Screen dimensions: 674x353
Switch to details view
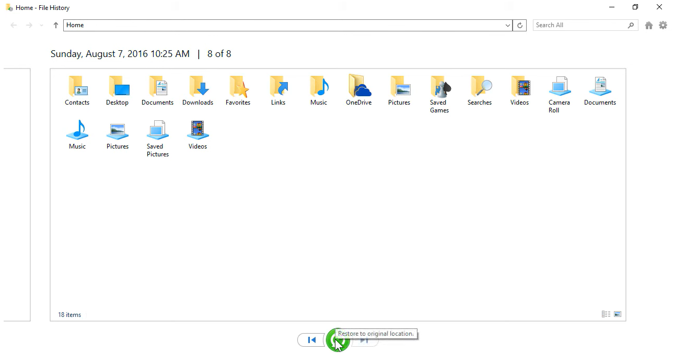606,314
